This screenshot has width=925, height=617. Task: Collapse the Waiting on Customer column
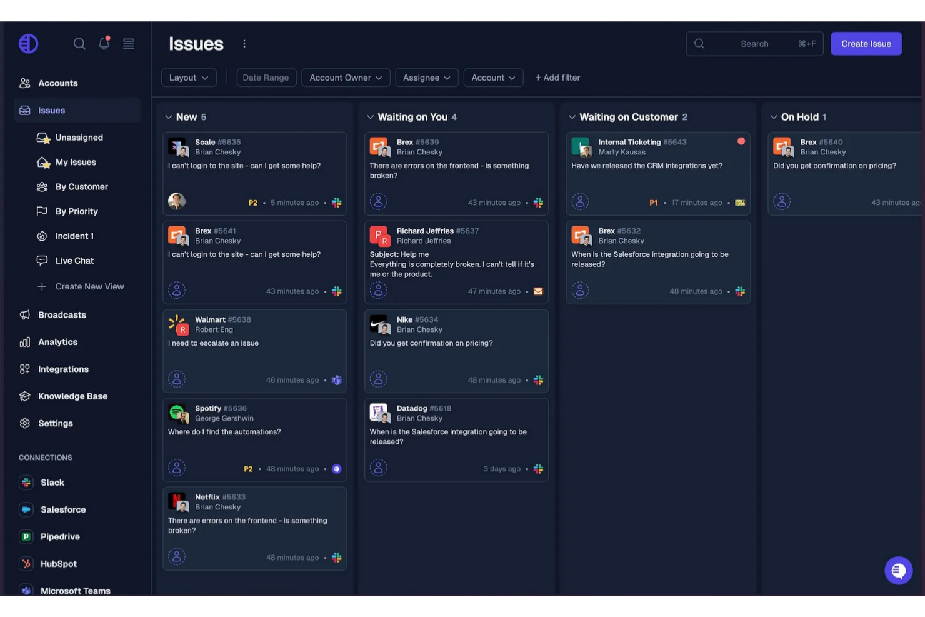tap(572, 117)
